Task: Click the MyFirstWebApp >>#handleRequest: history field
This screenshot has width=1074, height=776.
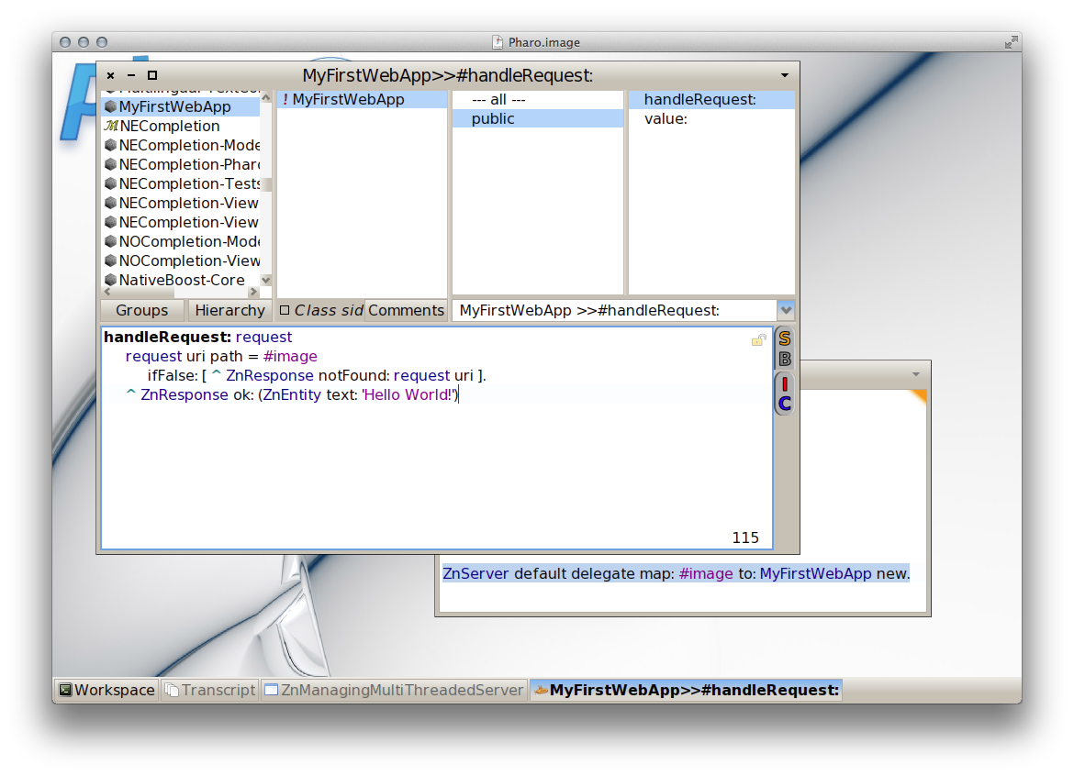Action: click(x=614, y=310)
